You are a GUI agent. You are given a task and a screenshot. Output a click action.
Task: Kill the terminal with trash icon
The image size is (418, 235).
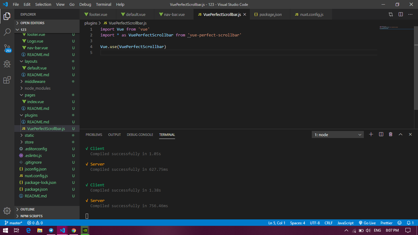click(391, 134)
